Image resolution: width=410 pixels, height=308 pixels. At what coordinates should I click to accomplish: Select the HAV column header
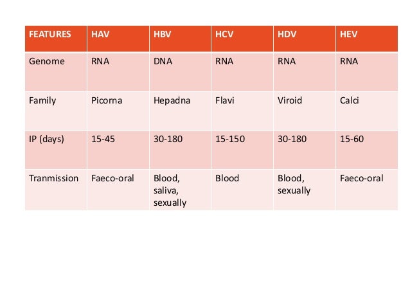coord(118,39)
